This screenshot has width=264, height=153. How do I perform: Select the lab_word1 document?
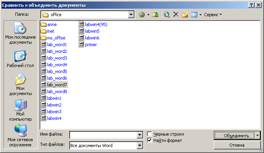[54, 45]
